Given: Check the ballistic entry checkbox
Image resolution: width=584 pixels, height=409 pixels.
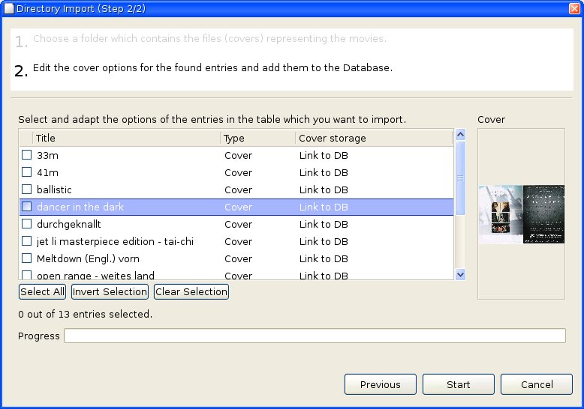Looking at the screenshot, I should pyautogui.click(x=27, y=190).
